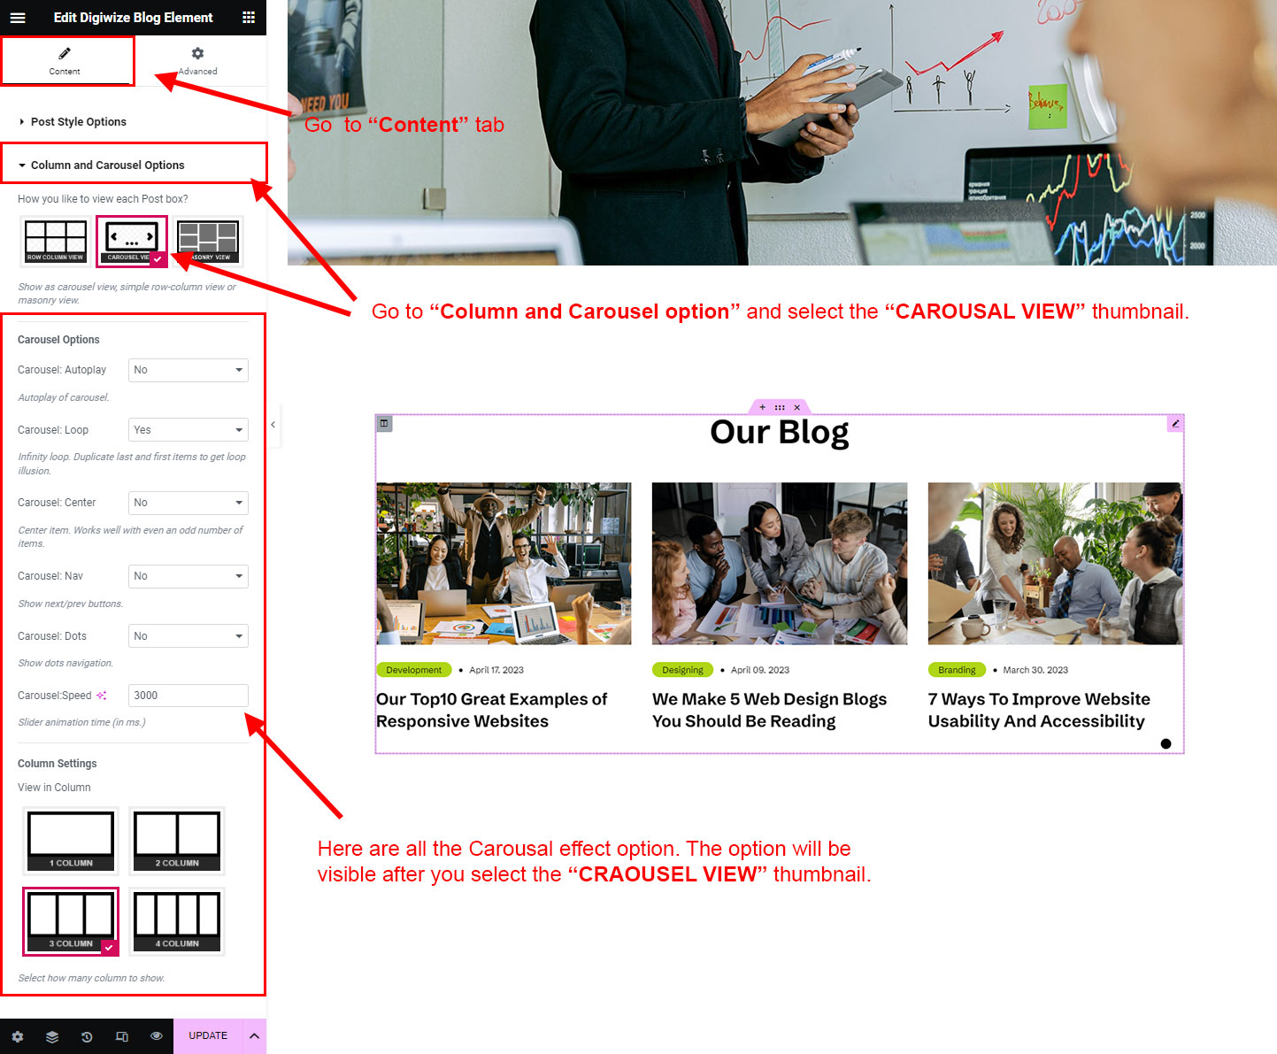The image size is (1277, 1054).
Task: Open the History icon in footer
Action: coord(87,1036)
